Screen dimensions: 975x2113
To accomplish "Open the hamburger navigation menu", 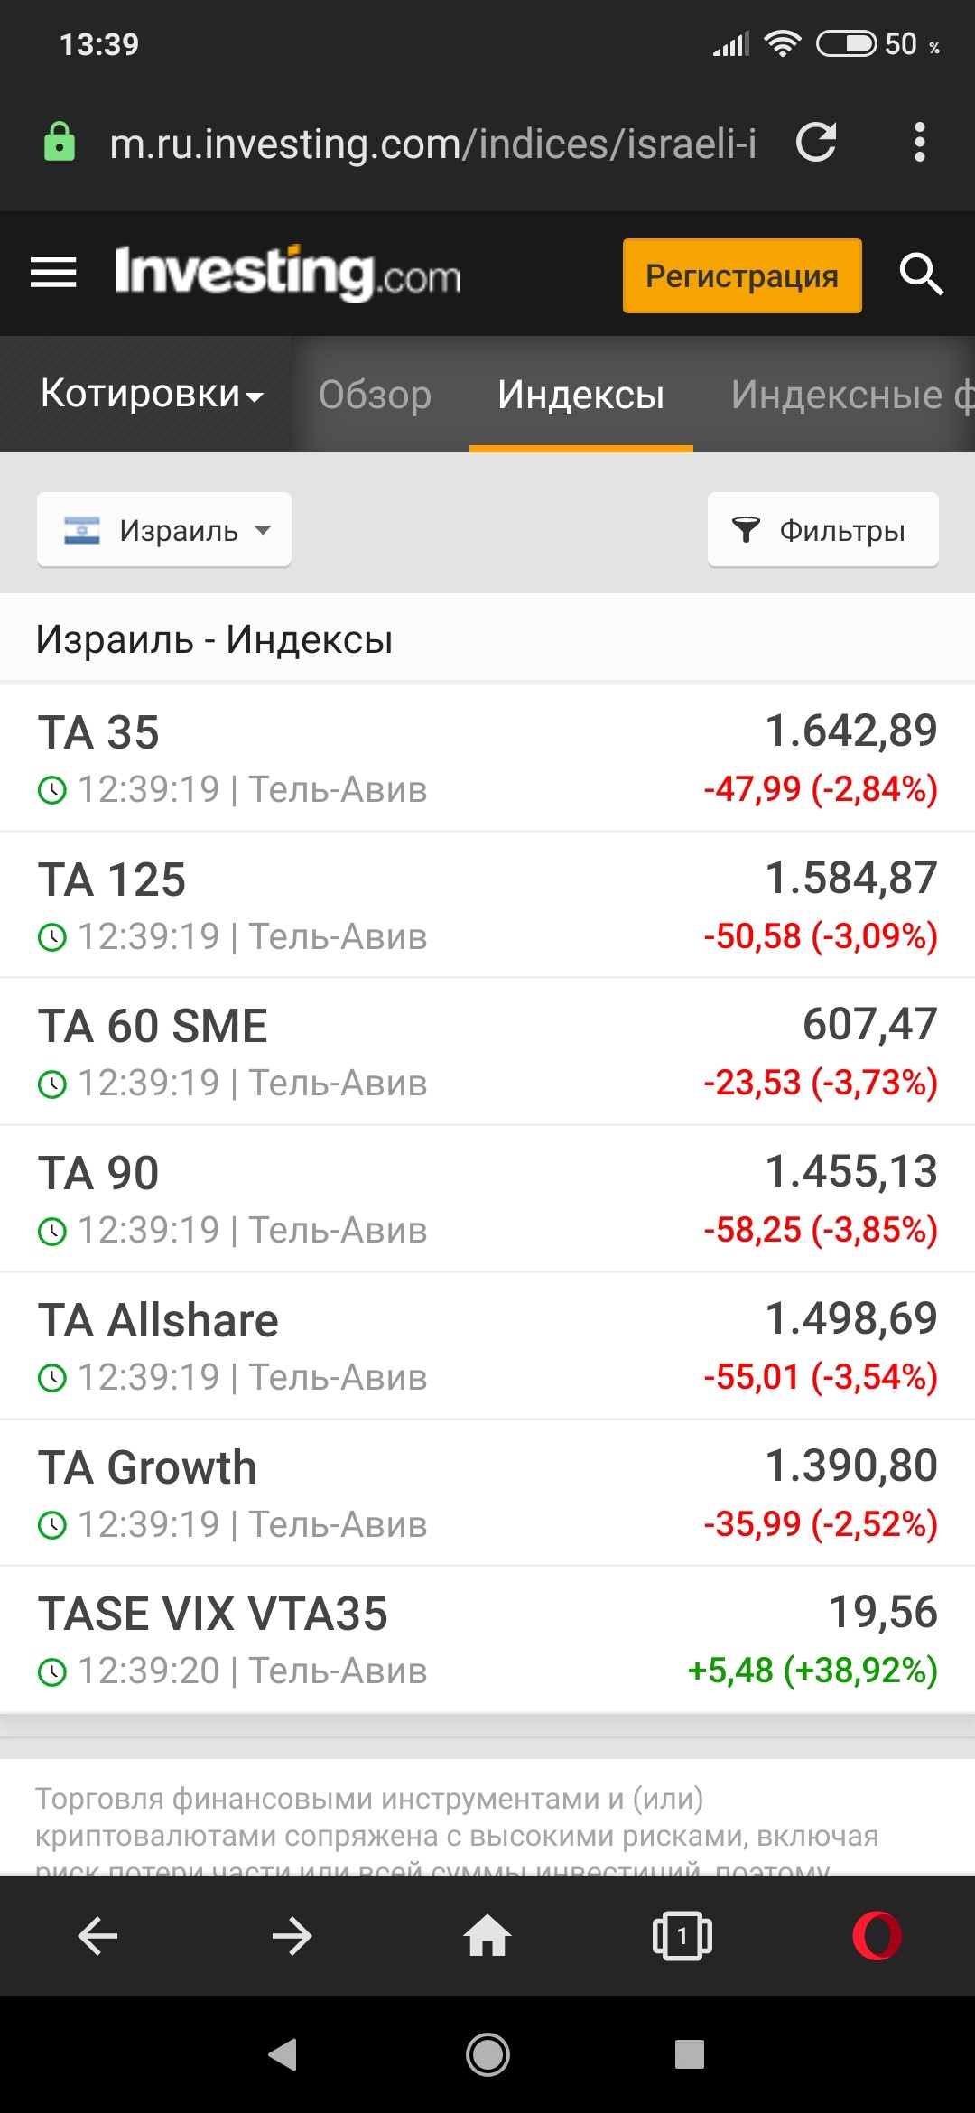I will pos(53,273).
